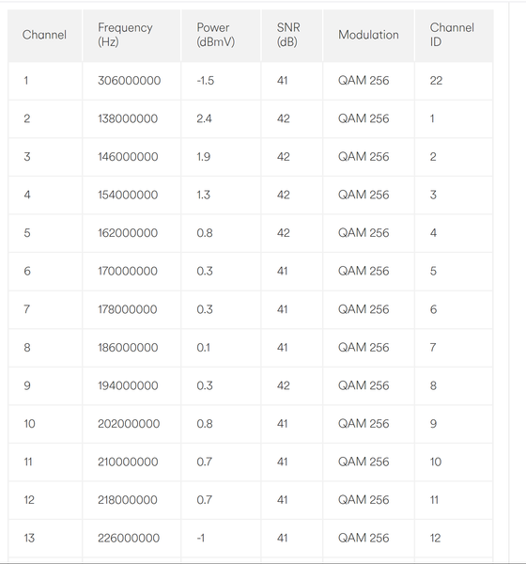The width and height of the screenshot is (526, 564).
Task: Click power value 1.9 in channel 3
Action: click(204, 157)
